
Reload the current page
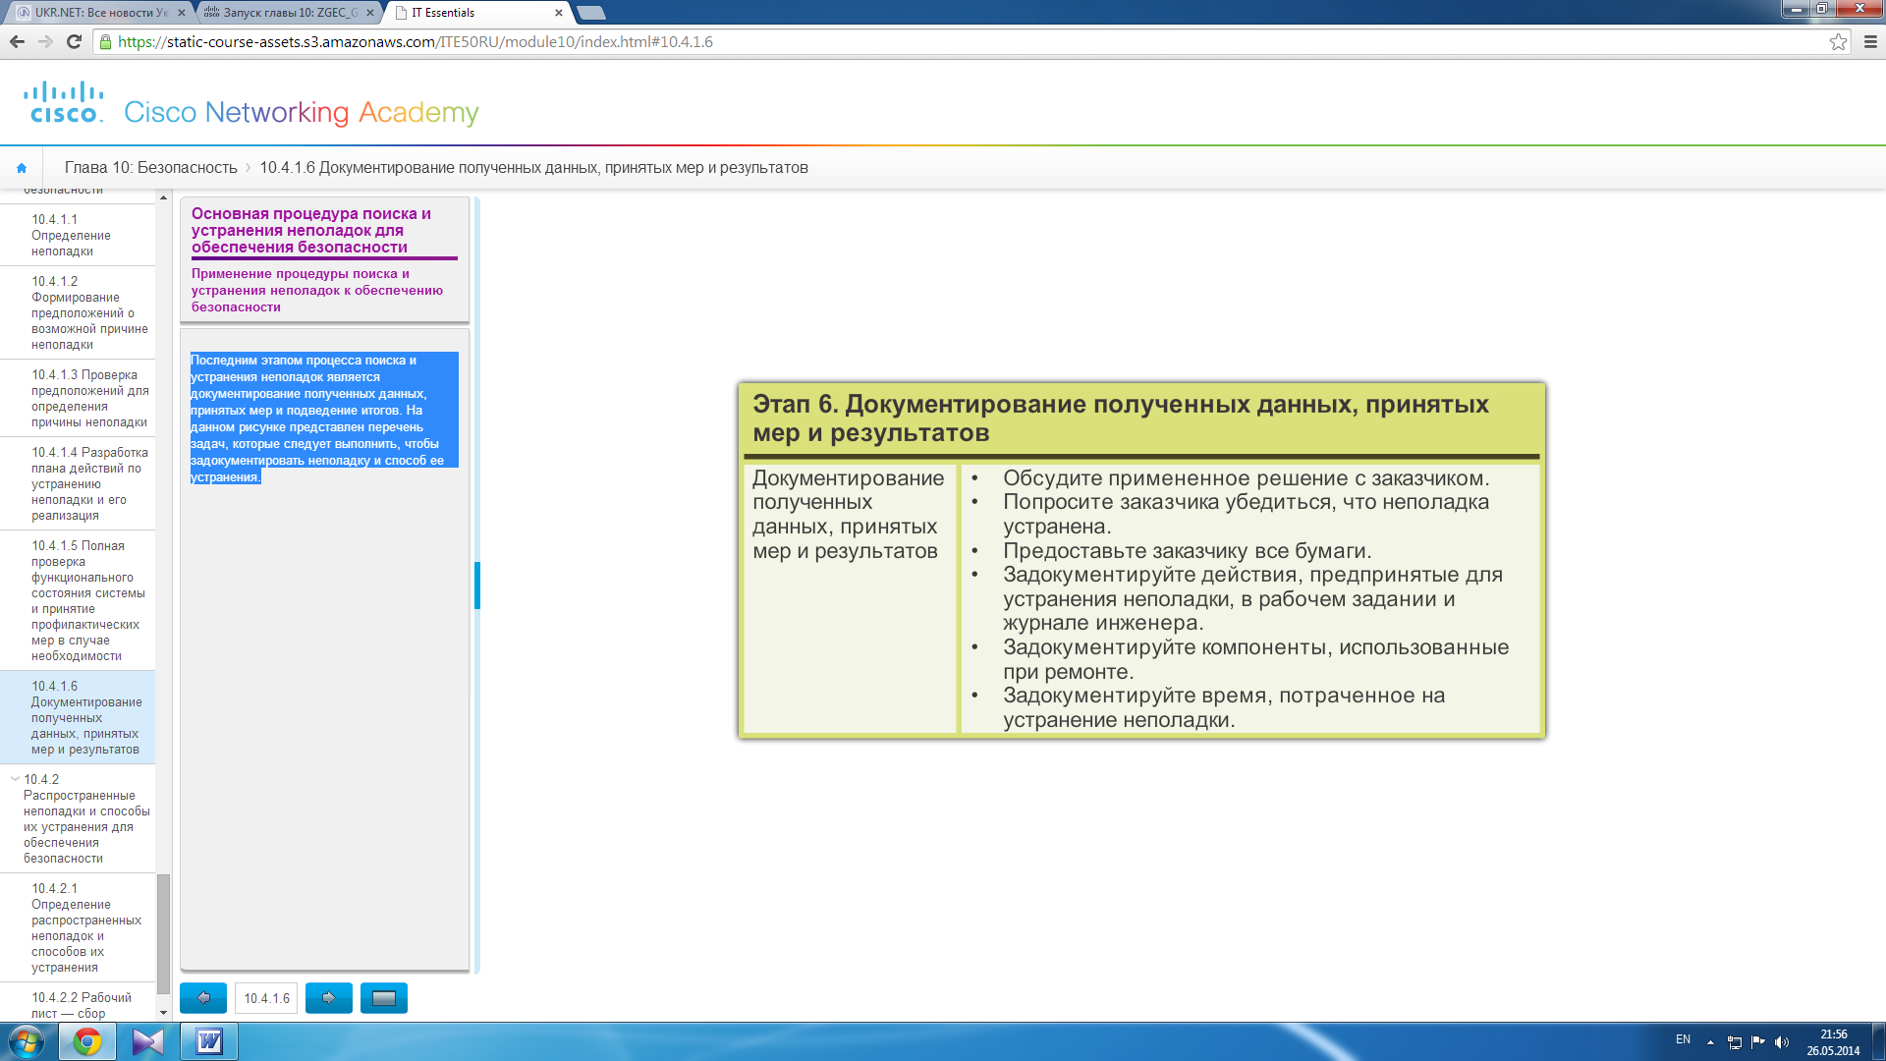[74, 41]
